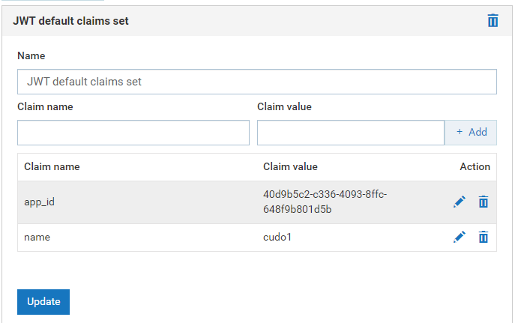Select the Claim value column header
The height and width of the screenshot is (323, 518).
[x=290, y=166]
